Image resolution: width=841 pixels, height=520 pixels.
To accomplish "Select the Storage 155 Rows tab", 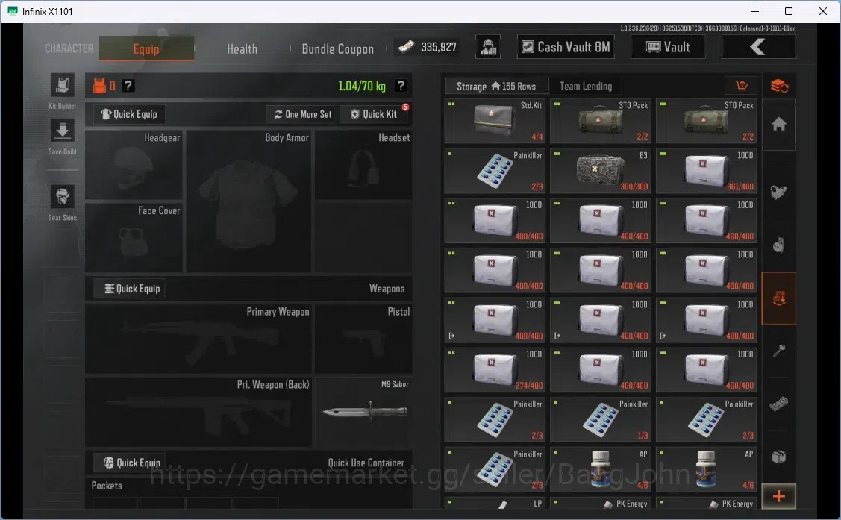I will [496, 86].
